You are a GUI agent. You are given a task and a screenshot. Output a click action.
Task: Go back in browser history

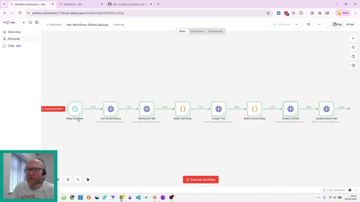pos(5,13)
